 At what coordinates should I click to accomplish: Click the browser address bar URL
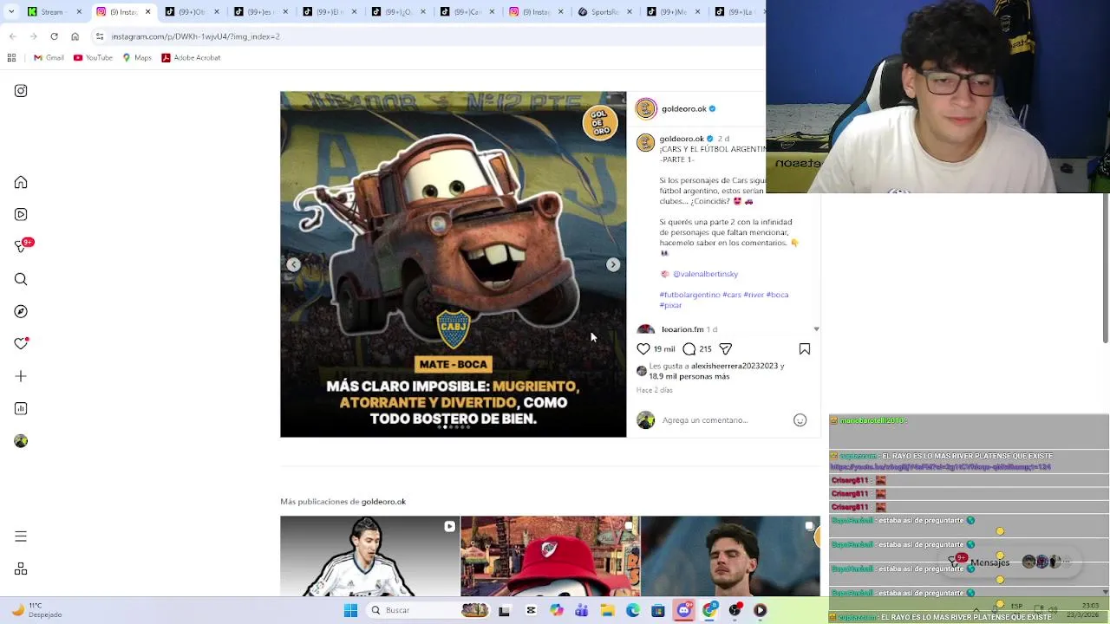(195, 36)
